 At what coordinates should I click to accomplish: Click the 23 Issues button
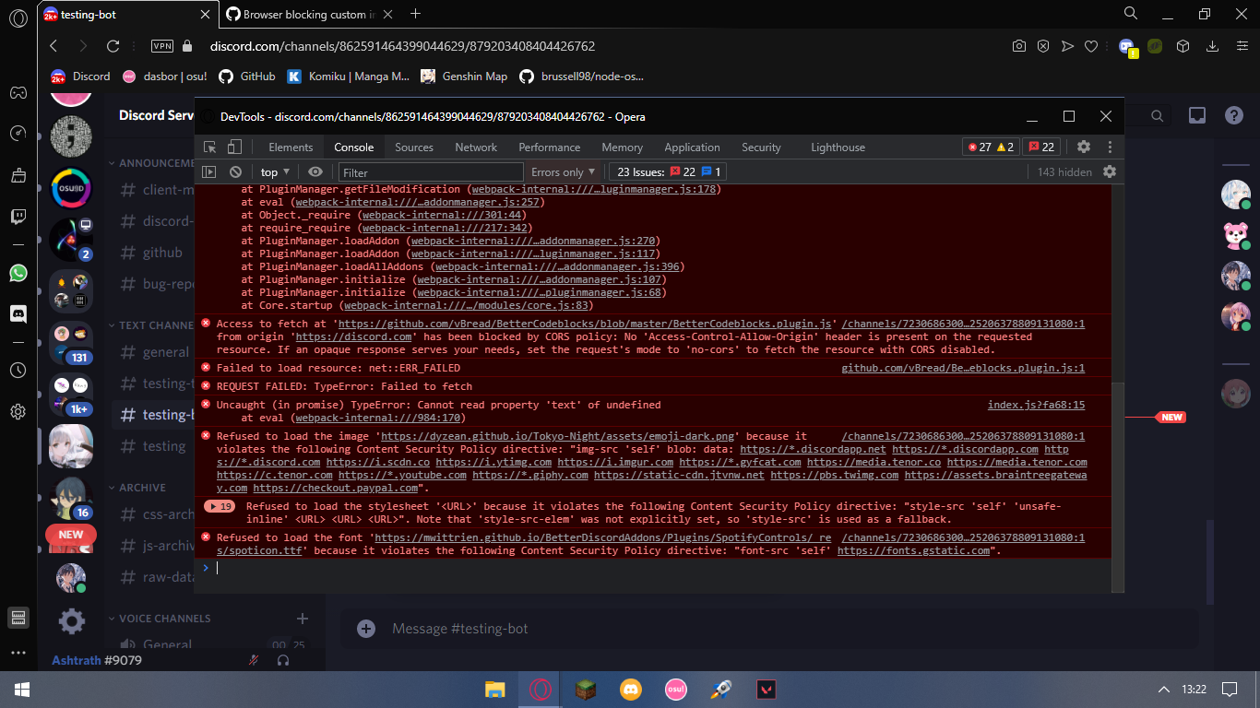tap(668, 172)
